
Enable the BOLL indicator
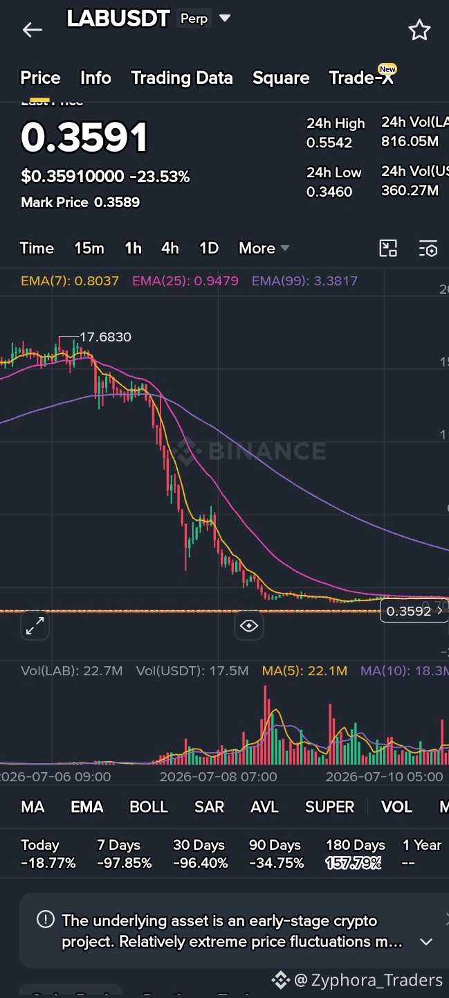pyautogui.click(x=149, y=807)
